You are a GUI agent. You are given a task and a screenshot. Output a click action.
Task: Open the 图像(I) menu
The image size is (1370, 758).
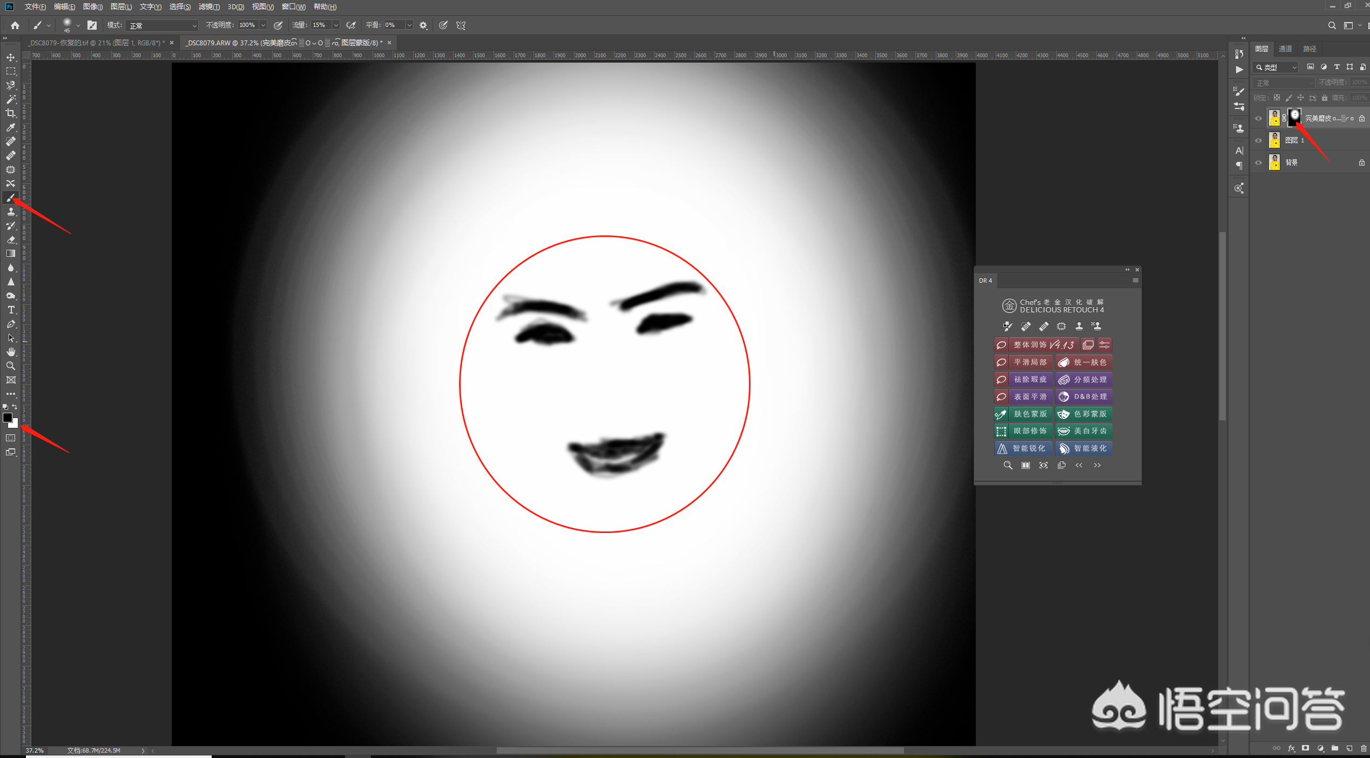click(92, 6)
